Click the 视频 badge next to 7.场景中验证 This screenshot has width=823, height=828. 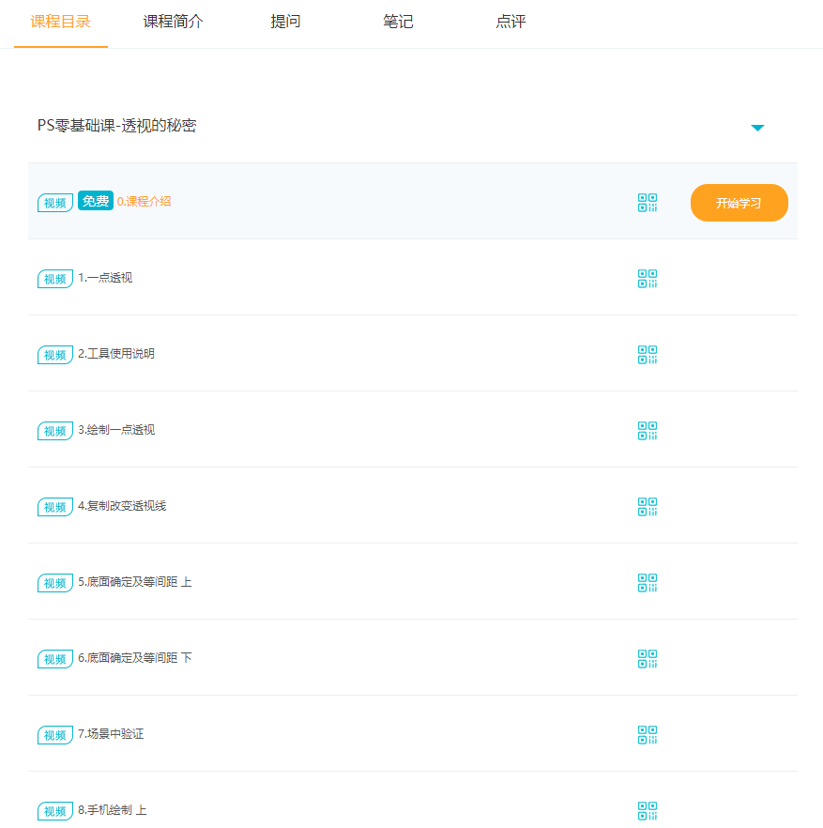click(x=54, y=734)
